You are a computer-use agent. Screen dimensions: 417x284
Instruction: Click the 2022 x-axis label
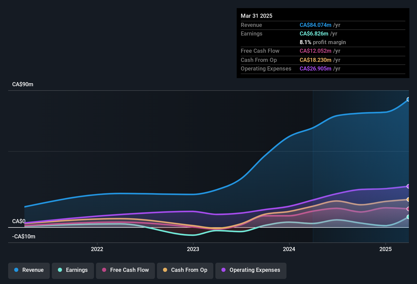(x=97, y=249)
